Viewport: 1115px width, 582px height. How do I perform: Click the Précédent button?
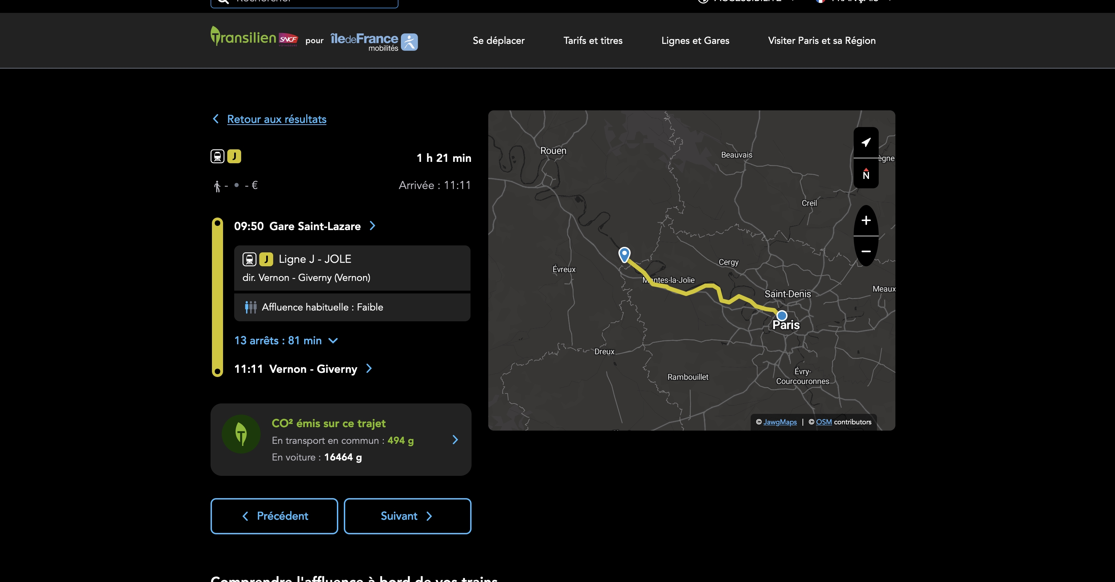click(x=274, y=516)
